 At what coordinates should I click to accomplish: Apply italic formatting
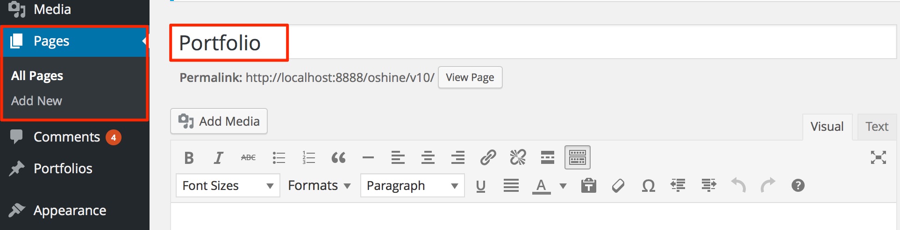pyautogui.click(x=218, y=158)
